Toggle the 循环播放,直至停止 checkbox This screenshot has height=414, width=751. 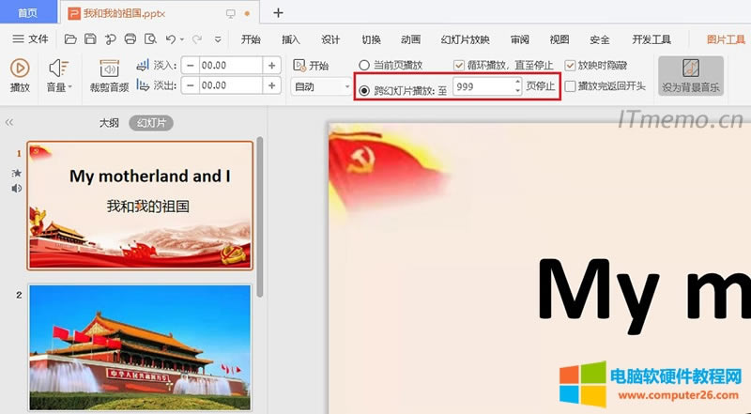coord(459,66)
